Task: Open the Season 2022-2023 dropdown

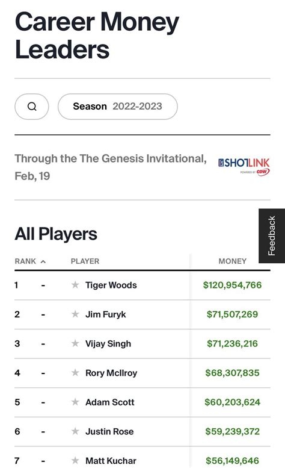Action: [x=118, y=107]
